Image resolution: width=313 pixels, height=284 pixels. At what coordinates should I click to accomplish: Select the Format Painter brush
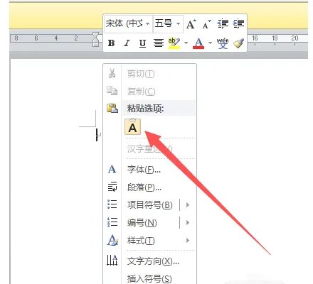coord(238,43)
